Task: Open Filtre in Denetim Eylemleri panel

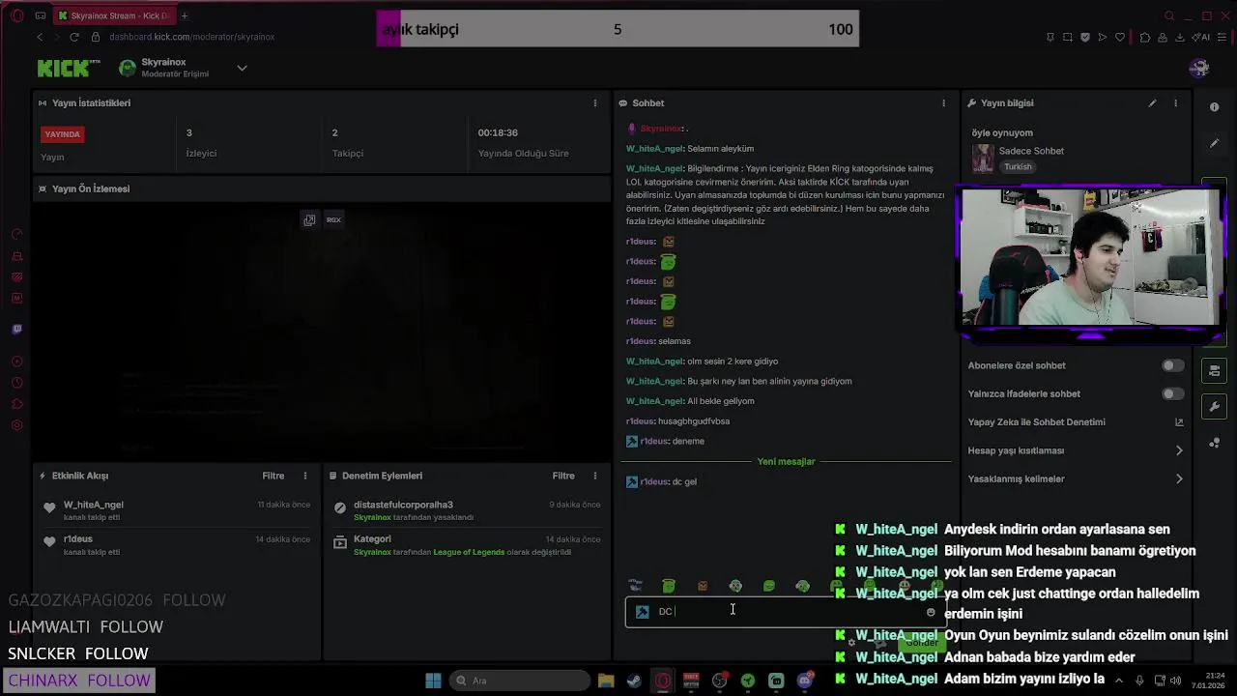Action: click(x=563, y=476)
